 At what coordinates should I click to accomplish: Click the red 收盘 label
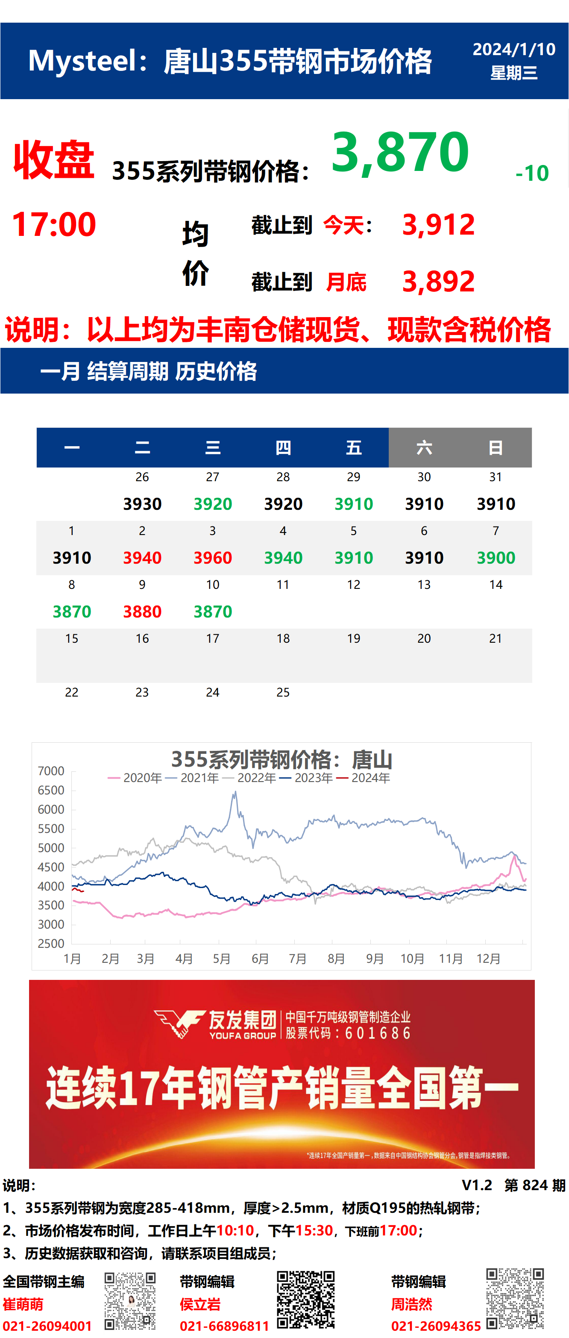coord(53,159)
